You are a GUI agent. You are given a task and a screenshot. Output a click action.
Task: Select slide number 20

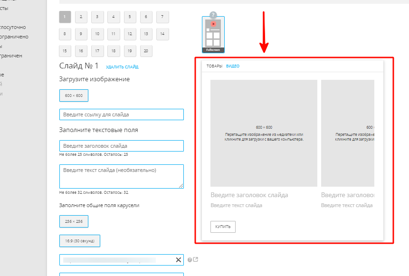coord(146,51)
